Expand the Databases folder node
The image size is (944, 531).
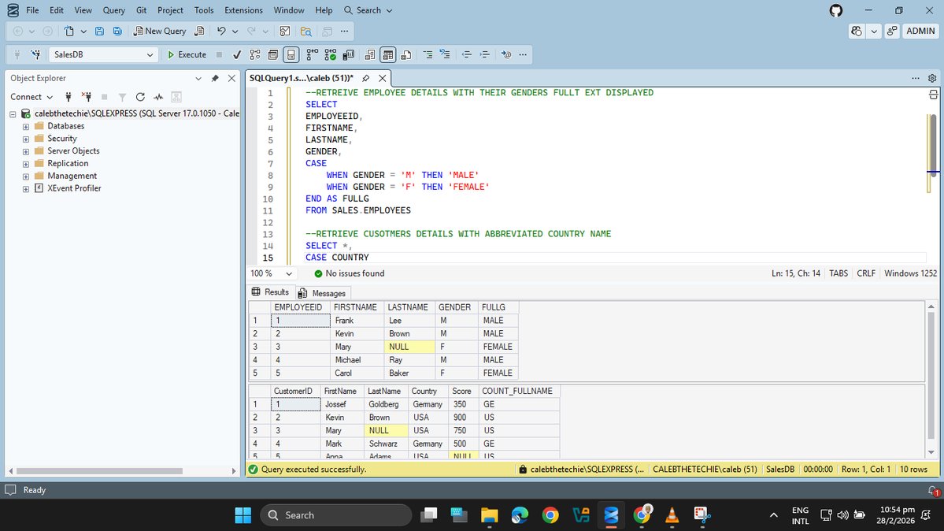pyautogui.click(x=26, y=127)
